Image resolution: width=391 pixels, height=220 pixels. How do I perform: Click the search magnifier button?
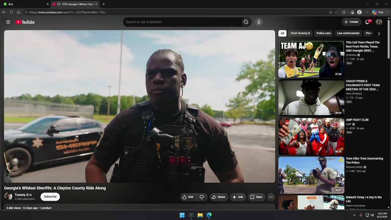[246, 22]
